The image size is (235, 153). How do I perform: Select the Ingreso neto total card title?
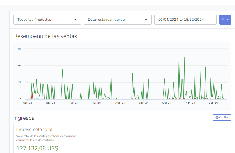pyautogui.click(x=34, y=129)
